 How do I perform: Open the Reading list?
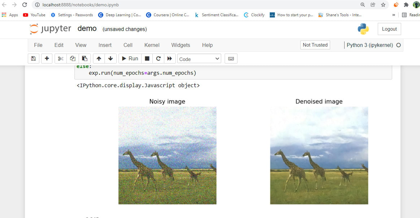(x=411, y=15)
